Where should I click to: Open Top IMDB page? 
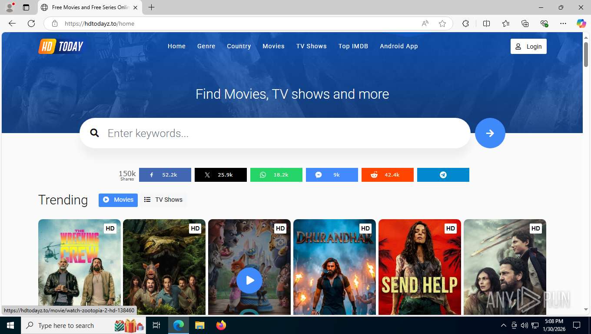[x=353, y=46]
